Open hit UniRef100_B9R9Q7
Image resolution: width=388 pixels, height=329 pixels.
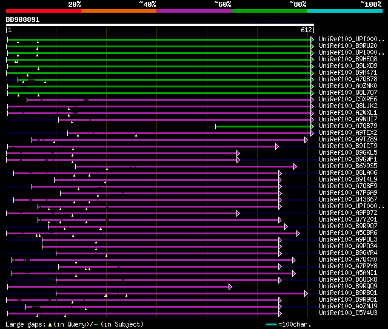(x=348, y=226)
